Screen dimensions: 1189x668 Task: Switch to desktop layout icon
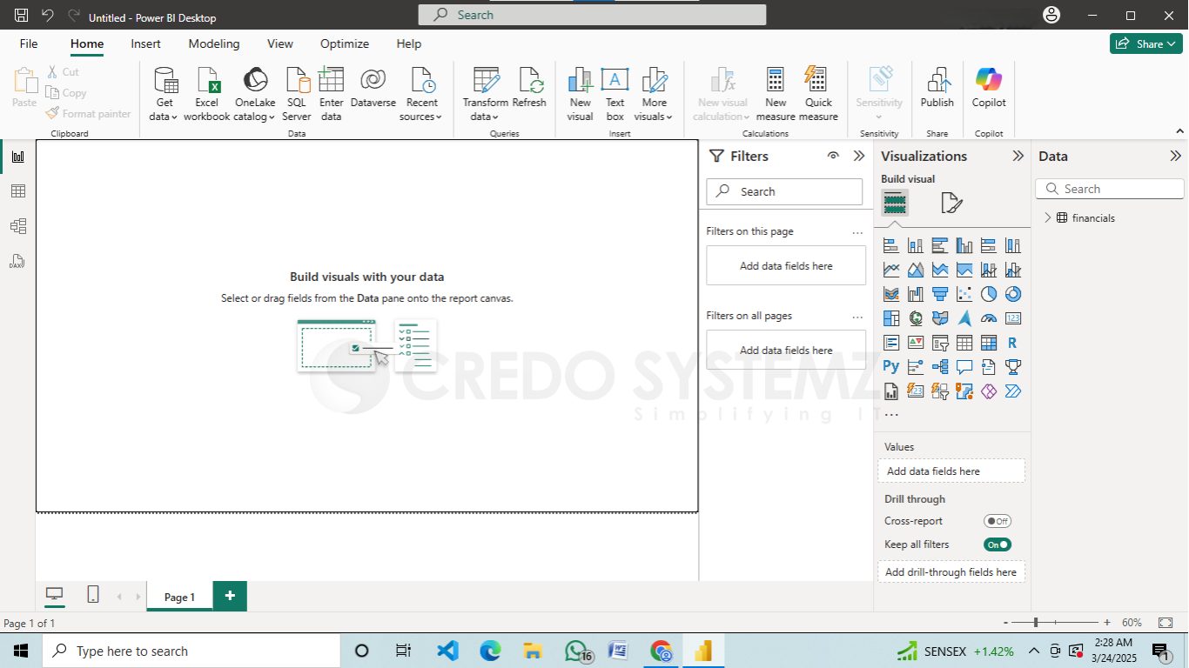click(x=55, y=595)
